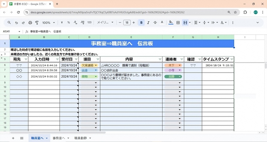The height and width of the screenshot is (142, 267).
Task: Click the undo arrow in toolbar
Action: [16, 23]
